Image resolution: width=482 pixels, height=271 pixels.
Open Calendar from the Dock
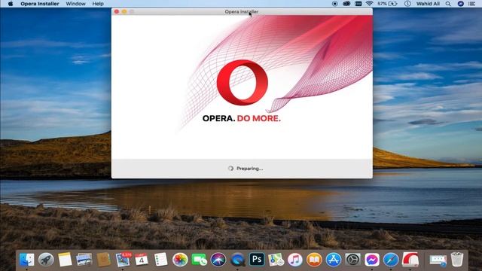(x=142, y=260)
